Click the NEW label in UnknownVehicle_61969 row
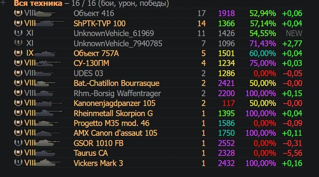This screenshot has height=177, width=319. 294,33
